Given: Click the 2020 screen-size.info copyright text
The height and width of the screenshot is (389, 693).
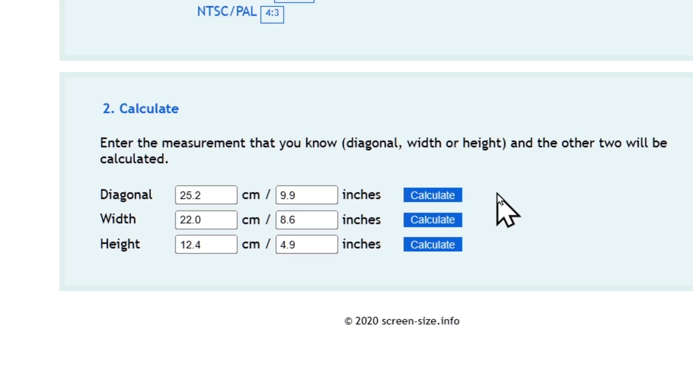Looking at the screenshot, I should [402, 321].
